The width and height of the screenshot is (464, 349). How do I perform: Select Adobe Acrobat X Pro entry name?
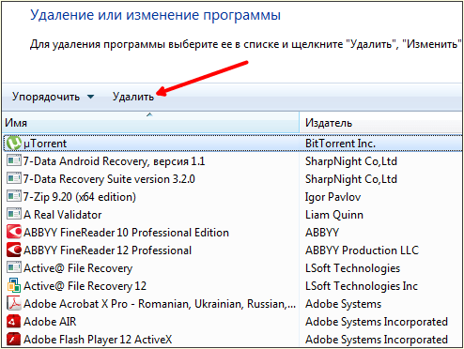point(160,304)
